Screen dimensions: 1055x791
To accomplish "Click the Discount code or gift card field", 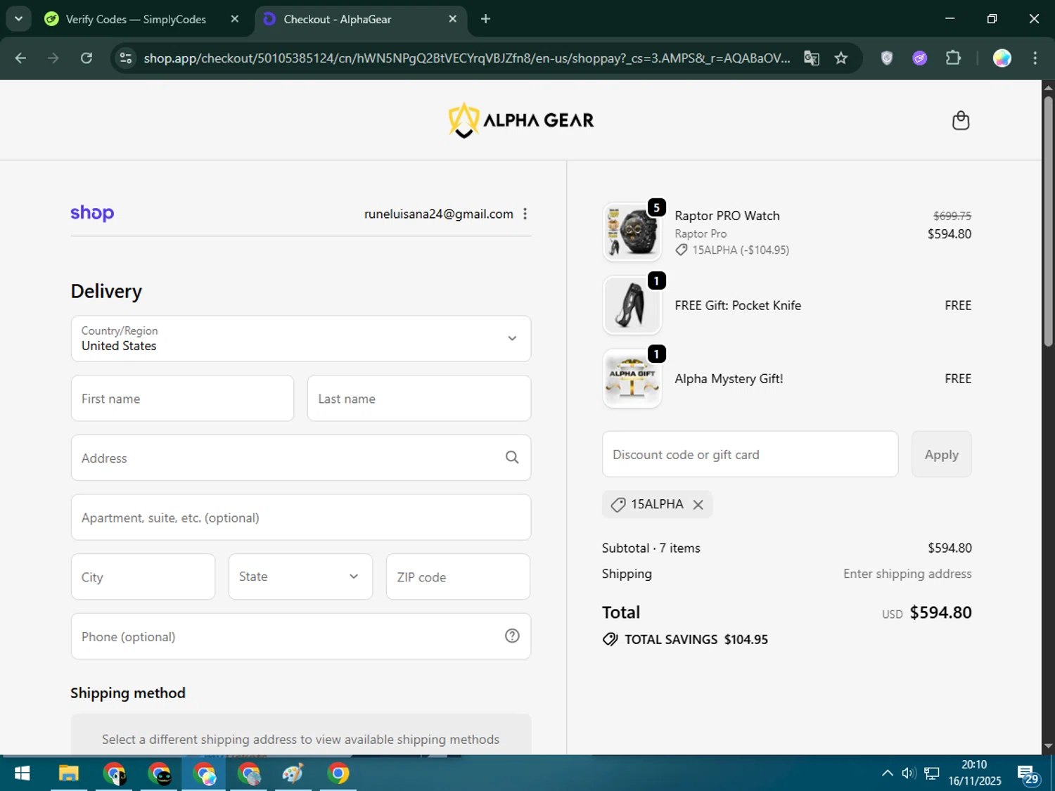I will (750, 454).
